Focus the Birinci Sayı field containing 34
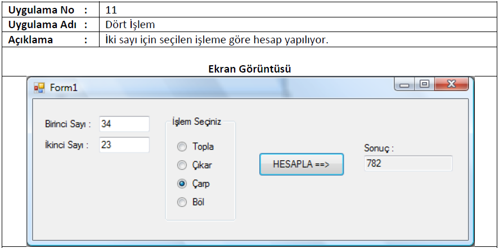 pos(124,124)
